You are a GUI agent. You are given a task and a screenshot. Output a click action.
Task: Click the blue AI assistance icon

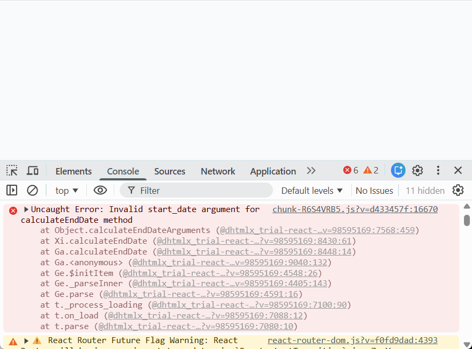point(398,170)
